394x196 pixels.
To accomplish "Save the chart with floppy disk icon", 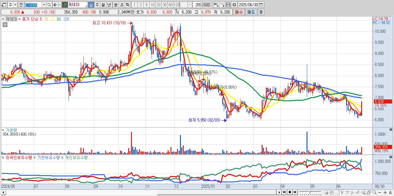I will [x=228, y=5].
